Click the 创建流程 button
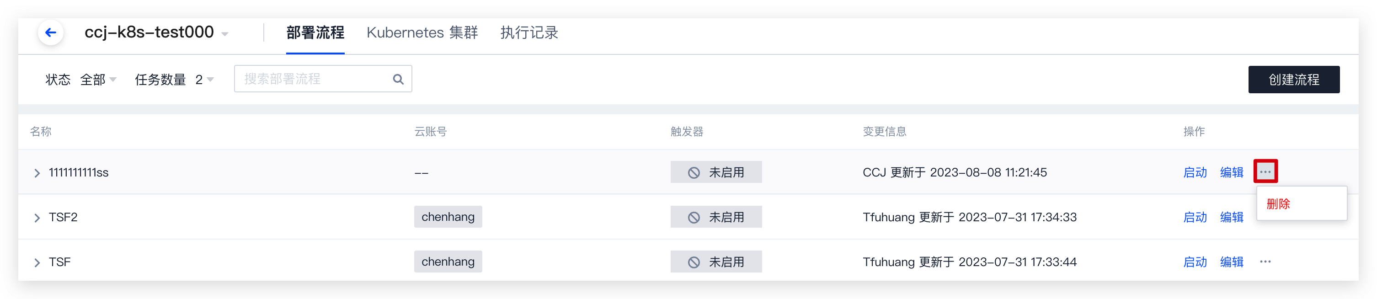This screenshot has width=1377, height=299. coord(1294,80)
